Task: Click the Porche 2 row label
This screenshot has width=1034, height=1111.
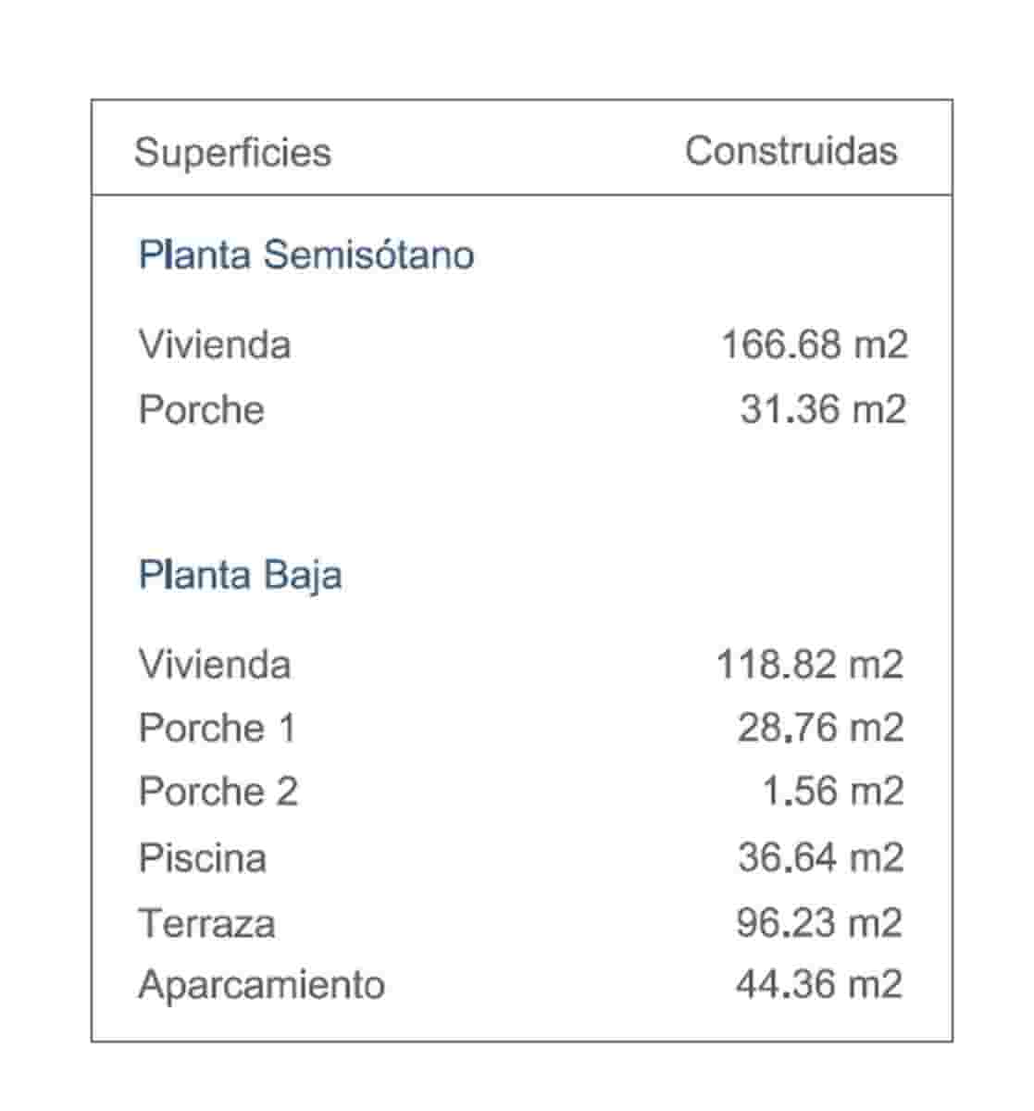Action: click(x=218, y=793)
